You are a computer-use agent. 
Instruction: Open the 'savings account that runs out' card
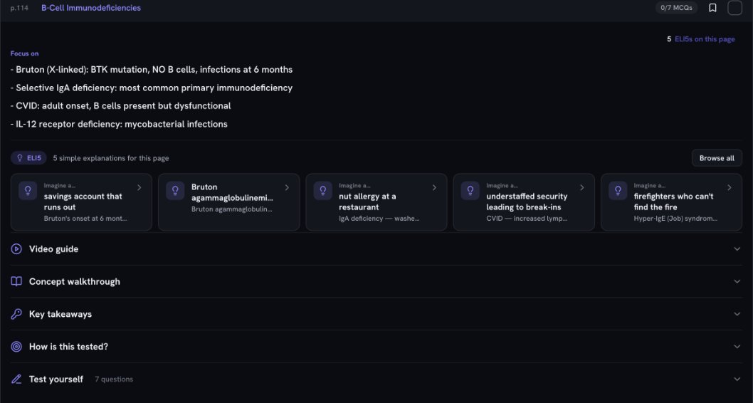point(81,202)
